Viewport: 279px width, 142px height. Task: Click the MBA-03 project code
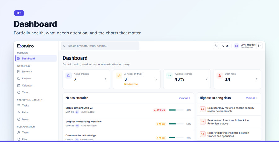pos(69,112)
